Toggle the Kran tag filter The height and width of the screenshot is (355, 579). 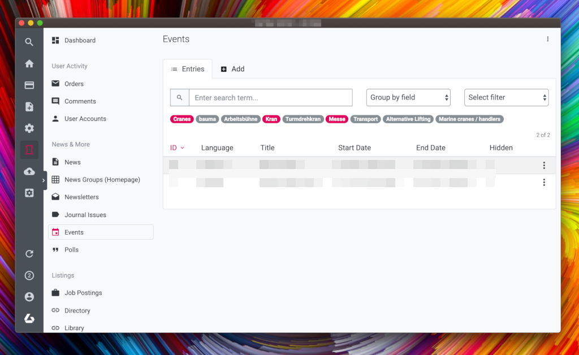[x=271, y=119]
